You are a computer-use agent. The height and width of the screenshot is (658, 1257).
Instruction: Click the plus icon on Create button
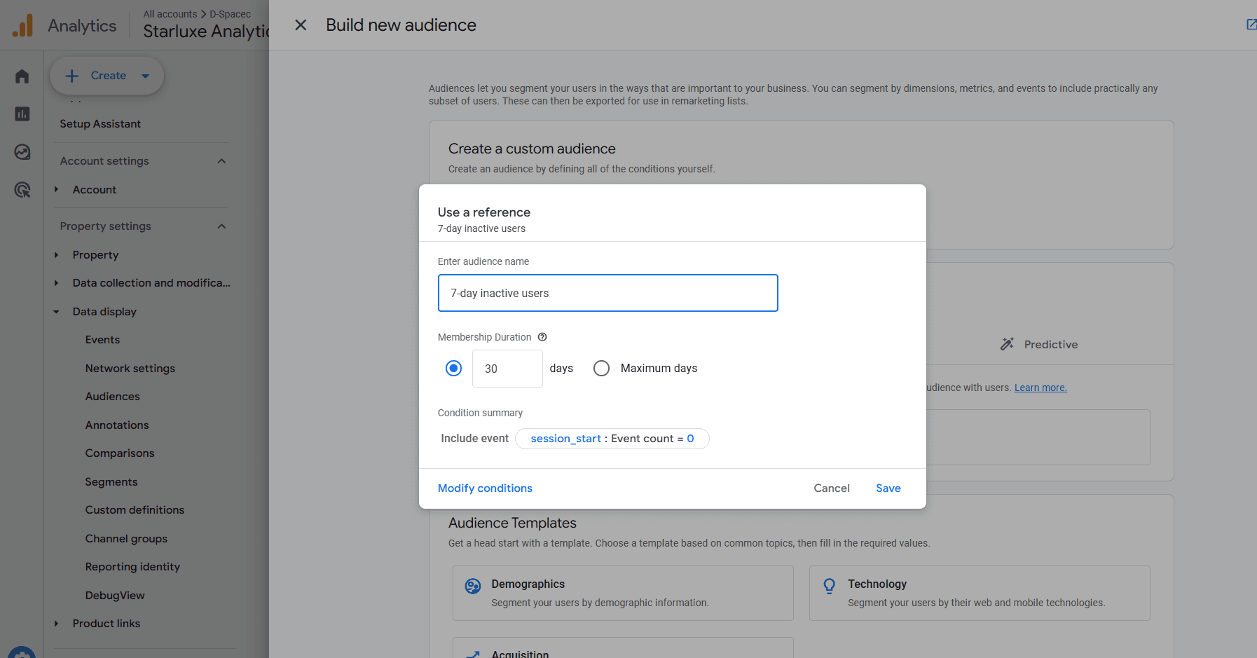71,76
